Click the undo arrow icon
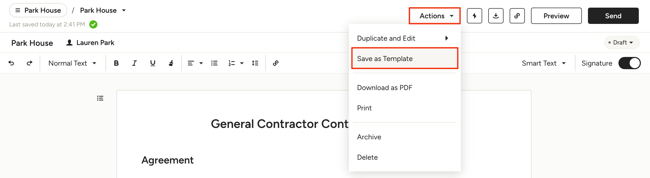Screen dimensions: 650x178 click(x=11, y=63)
